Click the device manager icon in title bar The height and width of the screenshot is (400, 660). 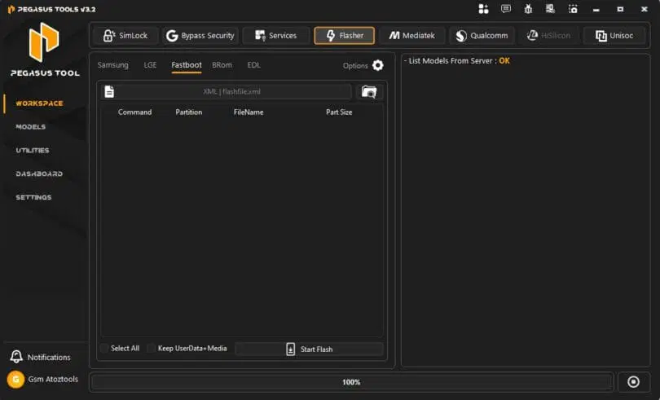550,9
